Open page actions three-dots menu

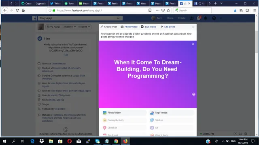tap(157, 10)
